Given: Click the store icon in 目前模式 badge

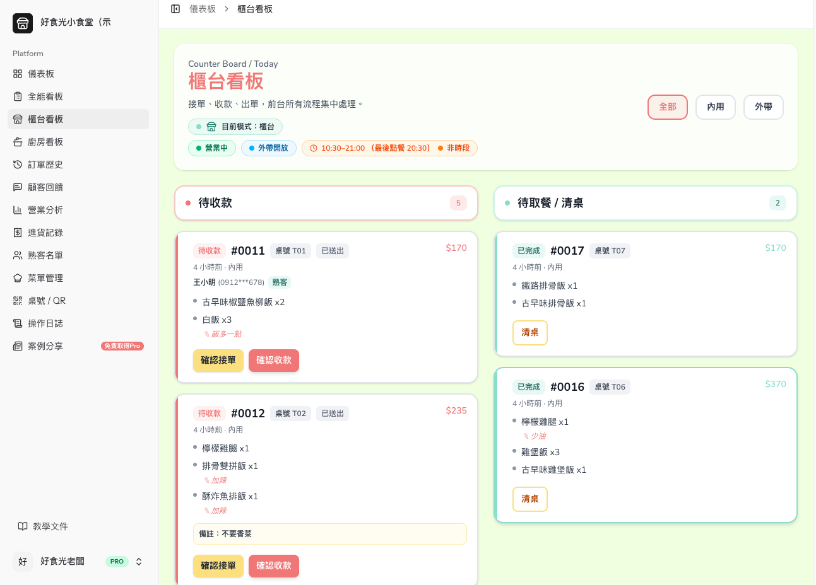Looking at the screenshot, I should [211, 127].
